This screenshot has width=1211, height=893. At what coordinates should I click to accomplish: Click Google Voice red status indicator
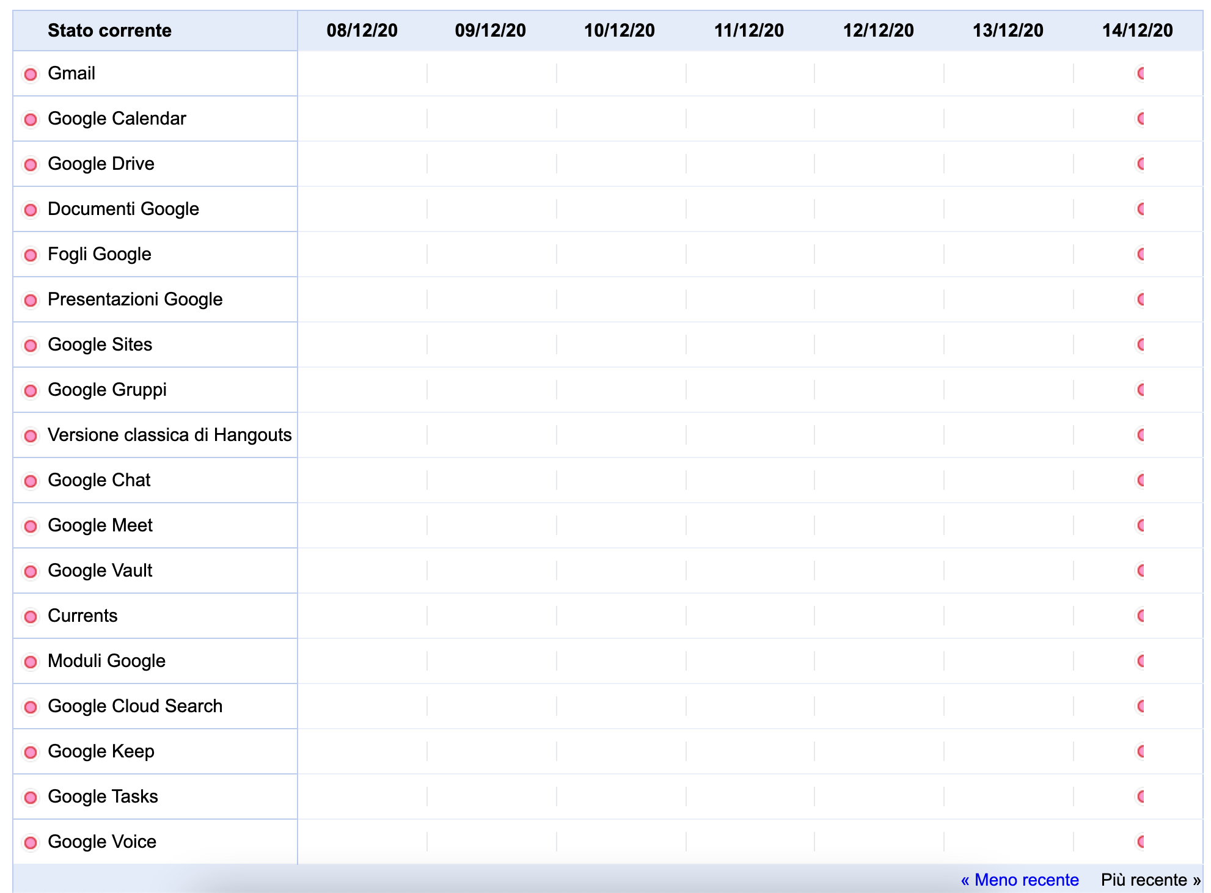coord(31,843)
